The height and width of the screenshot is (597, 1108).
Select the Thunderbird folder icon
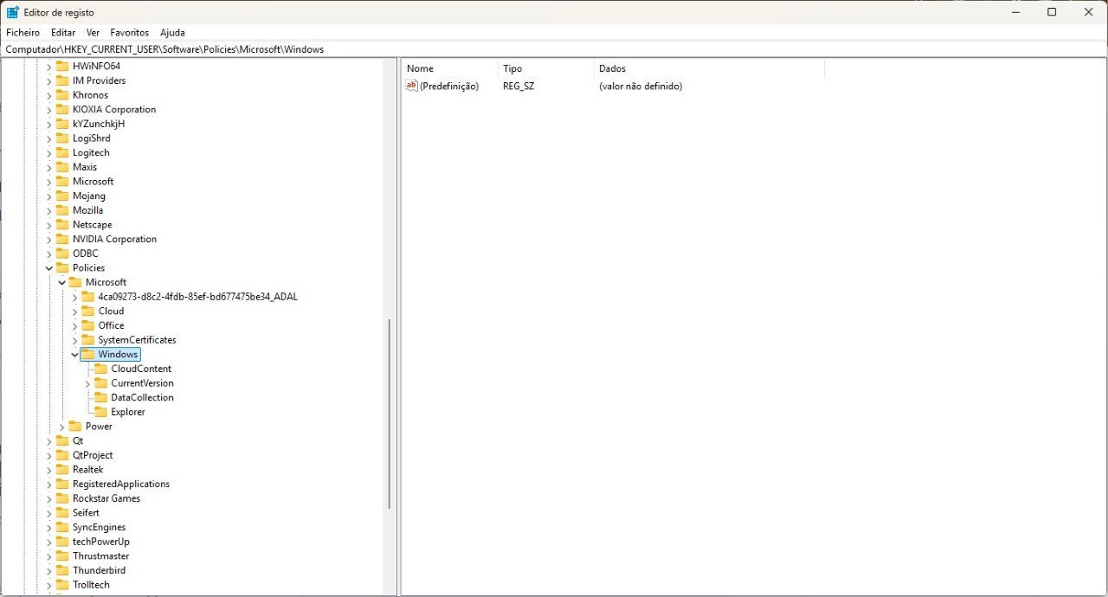62,571
